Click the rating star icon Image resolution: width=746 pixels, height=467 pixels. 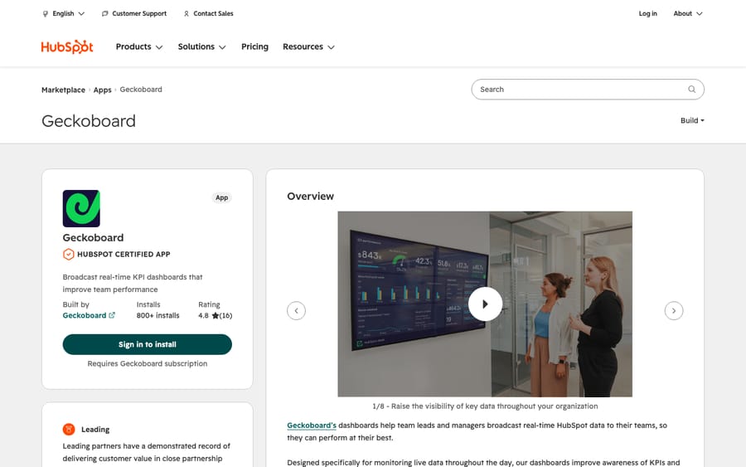point(216,315)
